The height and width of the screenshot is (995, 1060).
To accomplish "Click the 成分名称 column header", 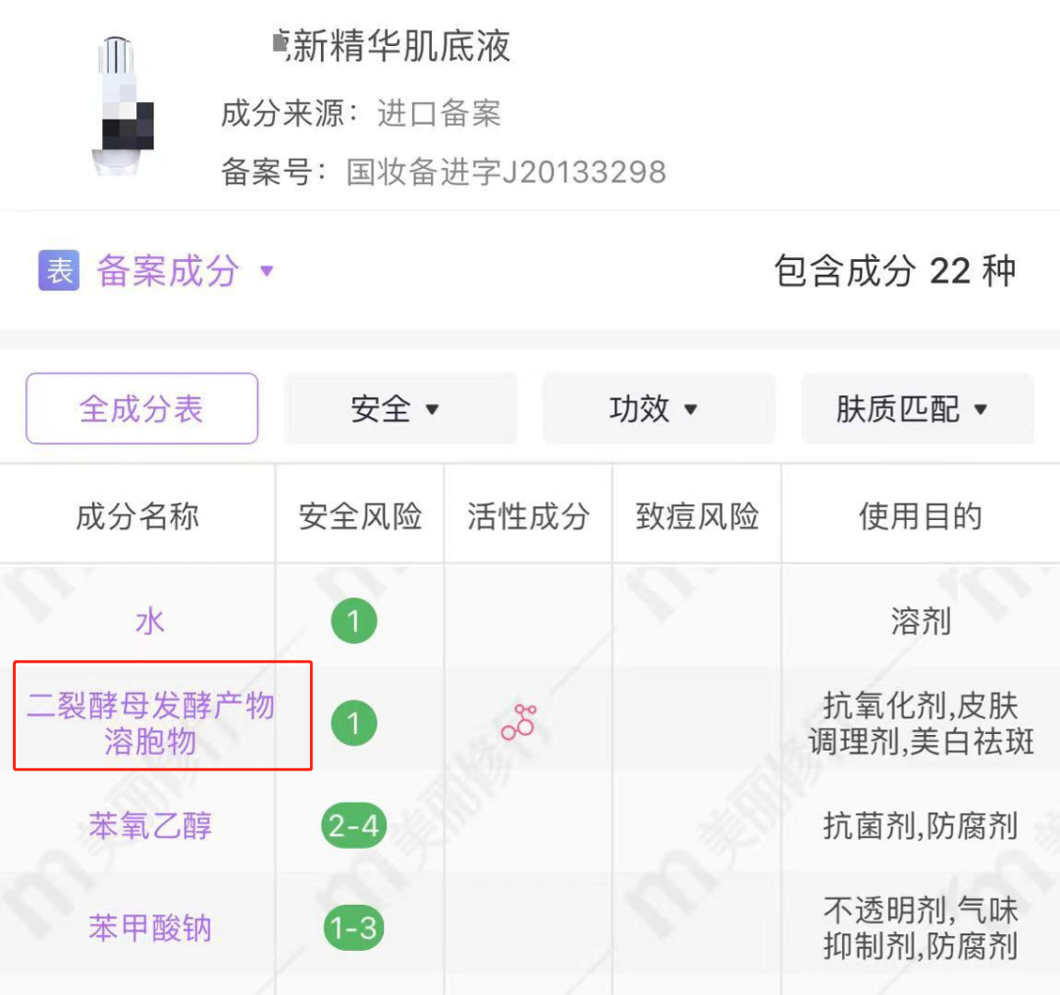I will click(x=137, y=516).
